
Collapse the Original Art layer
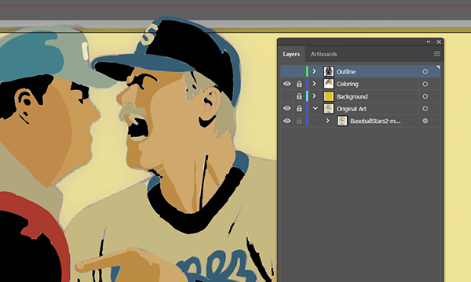315,108
